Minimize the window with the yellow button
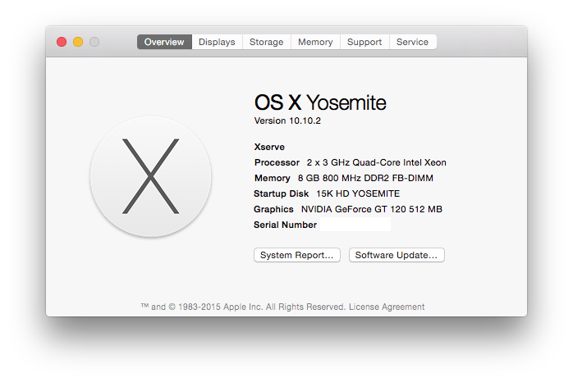Viewport: 573px width, 382px height. (78, 42)
